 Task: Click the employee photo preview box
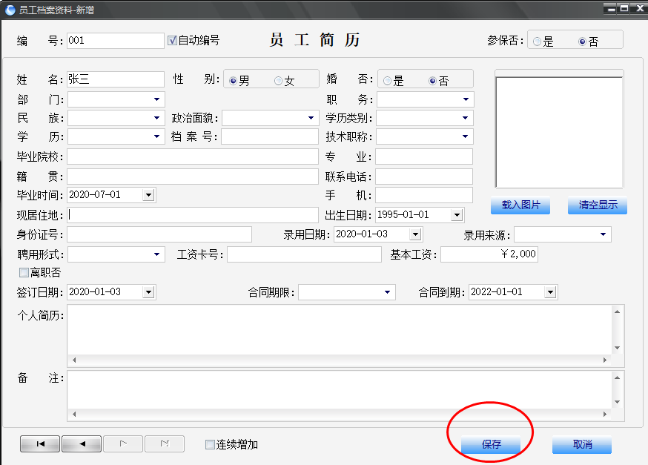tap(559, 132)
